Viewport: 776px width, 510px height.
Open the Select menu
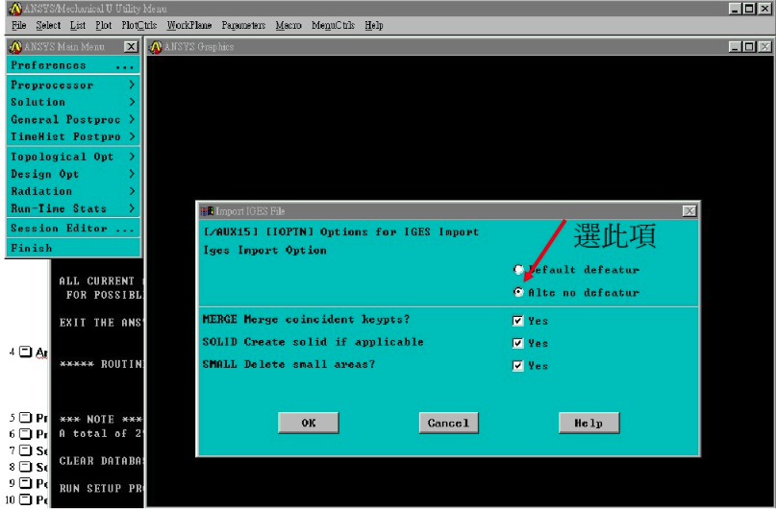48,25
